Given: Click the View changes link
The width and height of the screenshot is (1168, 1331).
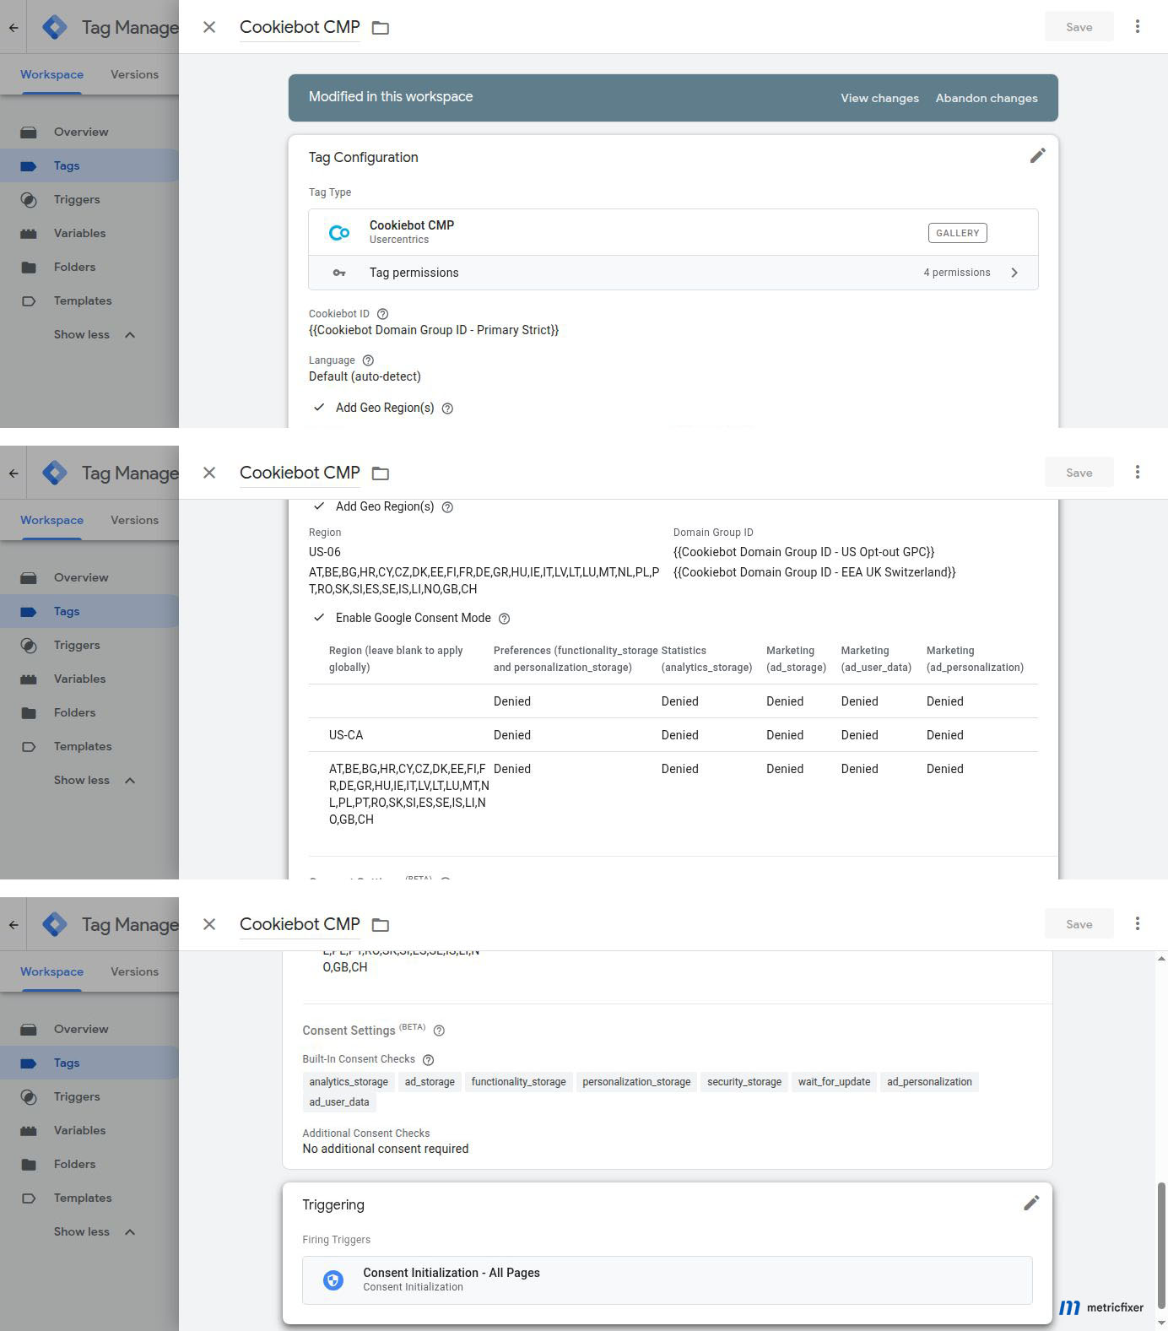Looking at the screenshot, I should [879, 98].
